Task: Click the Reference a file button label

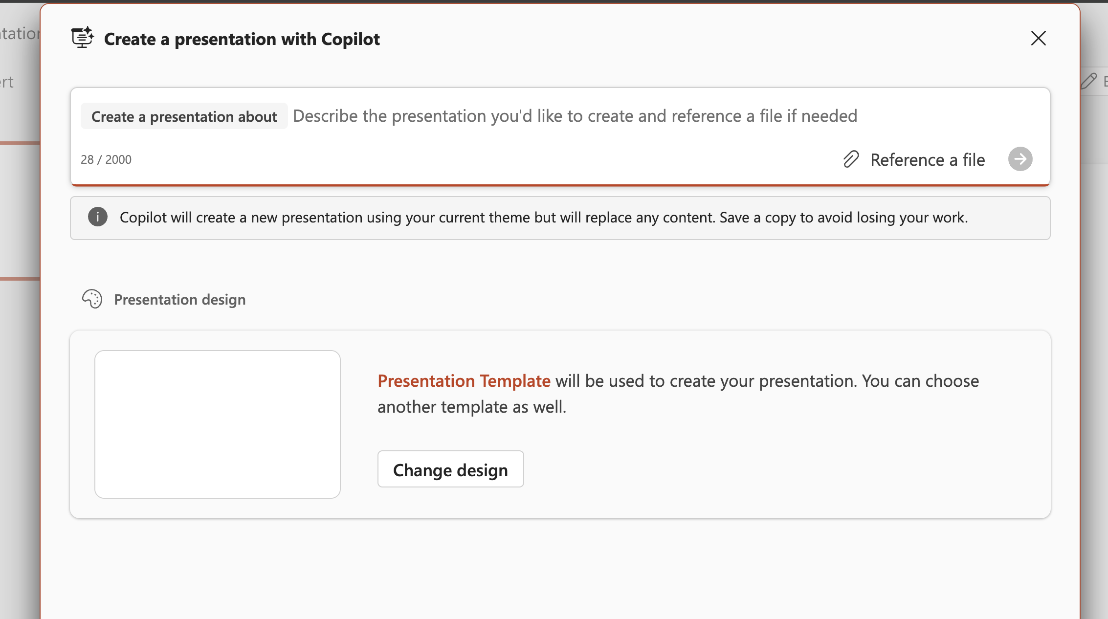Action: 928,160
